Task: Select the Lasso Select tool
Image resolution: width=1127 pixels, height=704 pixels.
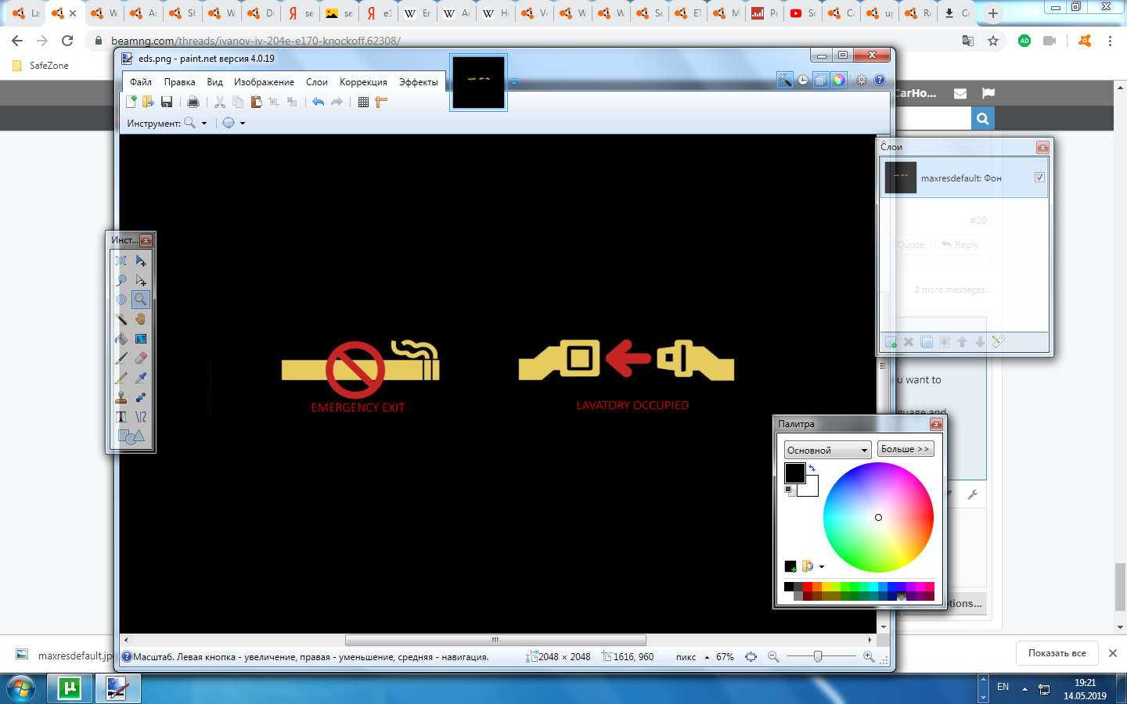Action: [x=121, y=280]
